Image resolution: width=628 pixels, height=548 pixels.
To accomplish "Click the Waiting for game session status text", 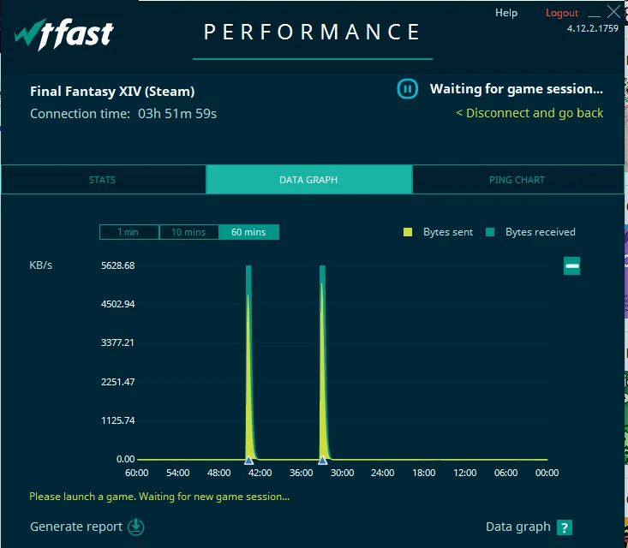I will pyautogui.click(x=517, y=89).
